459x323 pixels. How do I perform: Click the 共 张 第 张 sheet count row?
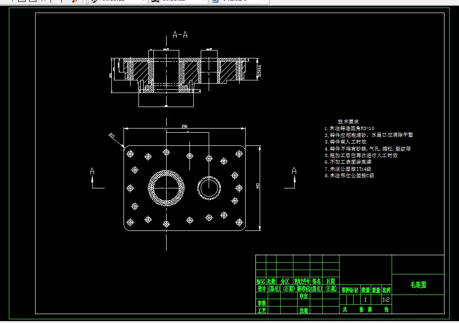[365, 309]
